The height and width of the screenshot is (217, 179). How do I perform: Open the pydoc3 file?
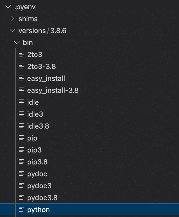coord(39,186)
